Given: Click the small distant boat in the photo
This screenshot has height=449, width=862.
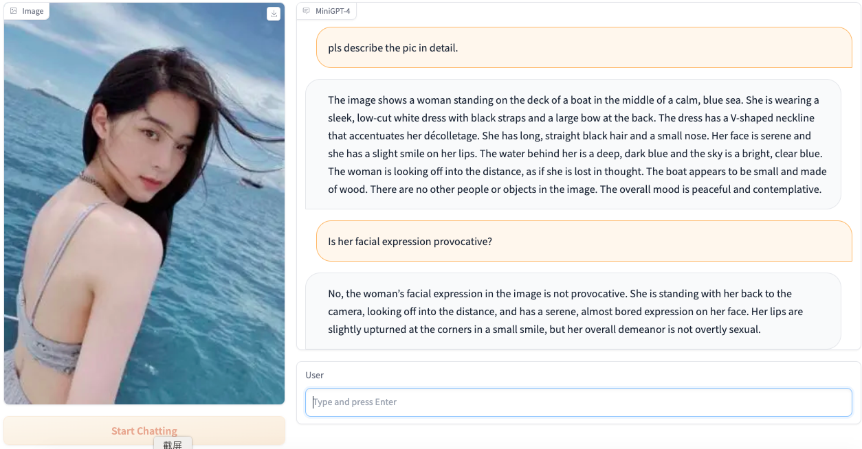Looking at the screenshot, I should [250, 182].
